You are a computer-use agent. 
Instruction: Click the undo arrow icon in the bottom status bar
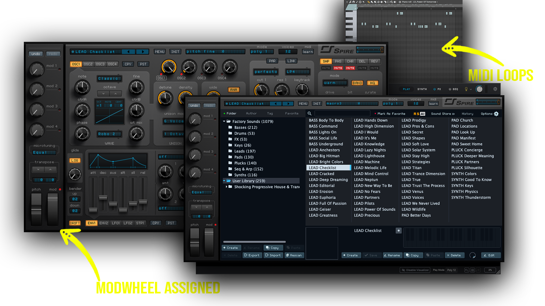[x=467, y=270]
